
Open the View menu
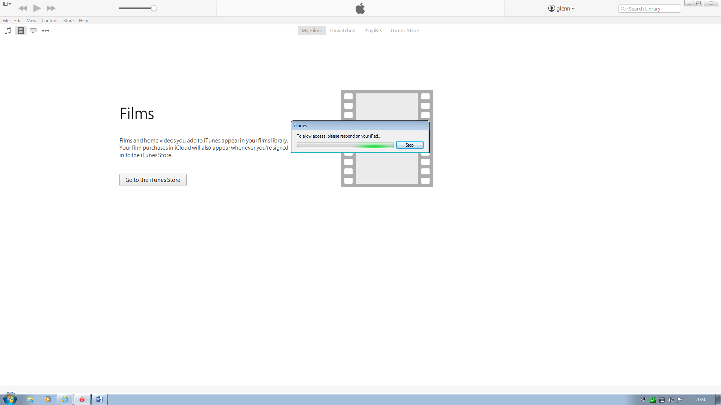pos(32,21)
